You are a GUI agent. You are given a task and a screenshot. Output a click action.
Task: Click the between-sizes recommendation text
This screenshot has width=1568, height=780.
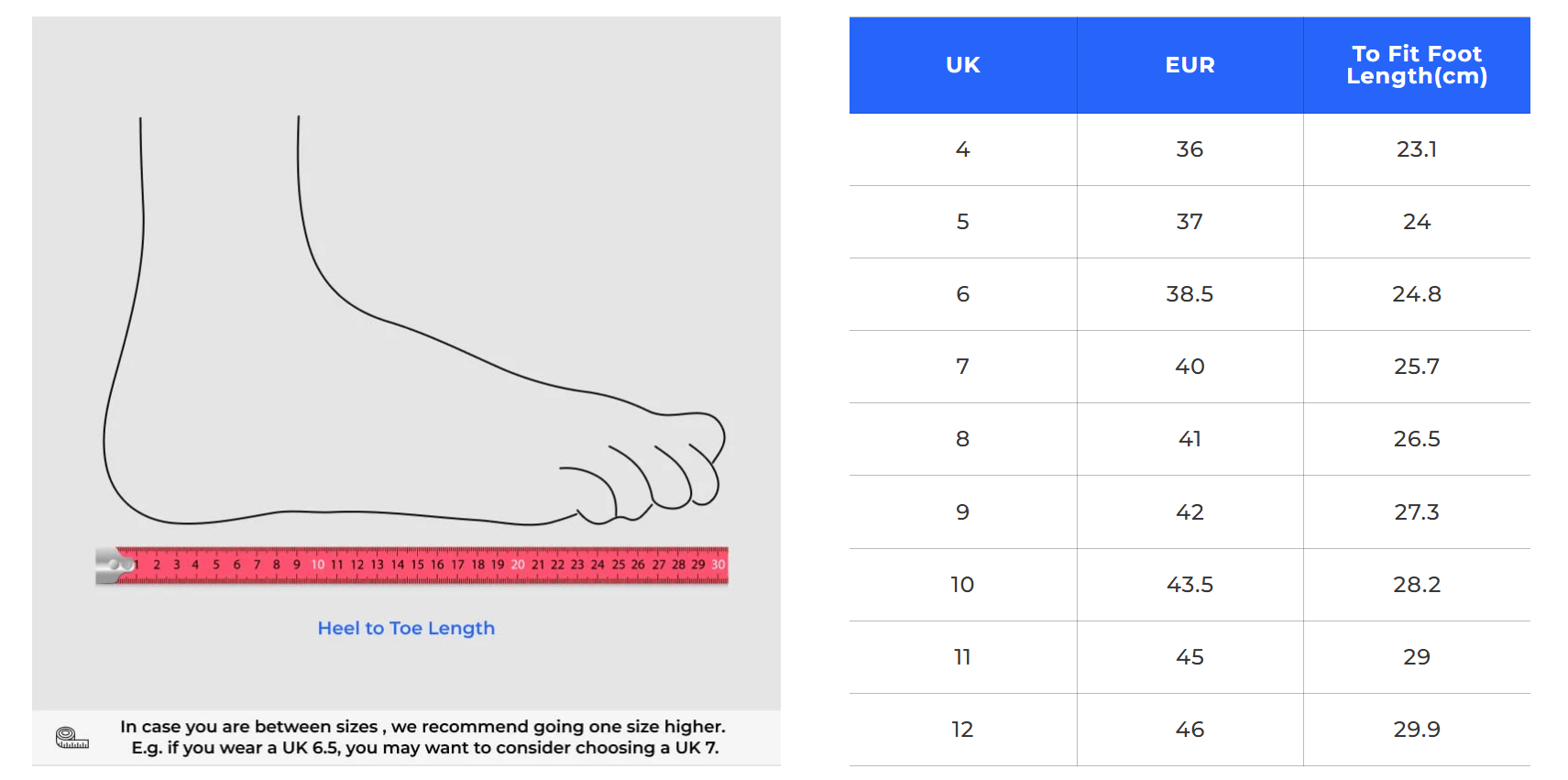[x=423, y=737]
